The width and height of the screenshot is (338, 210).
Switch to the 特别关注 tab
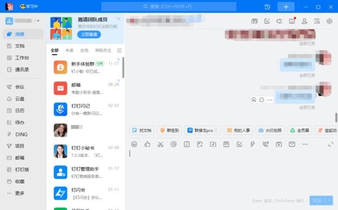click(103, 51)
